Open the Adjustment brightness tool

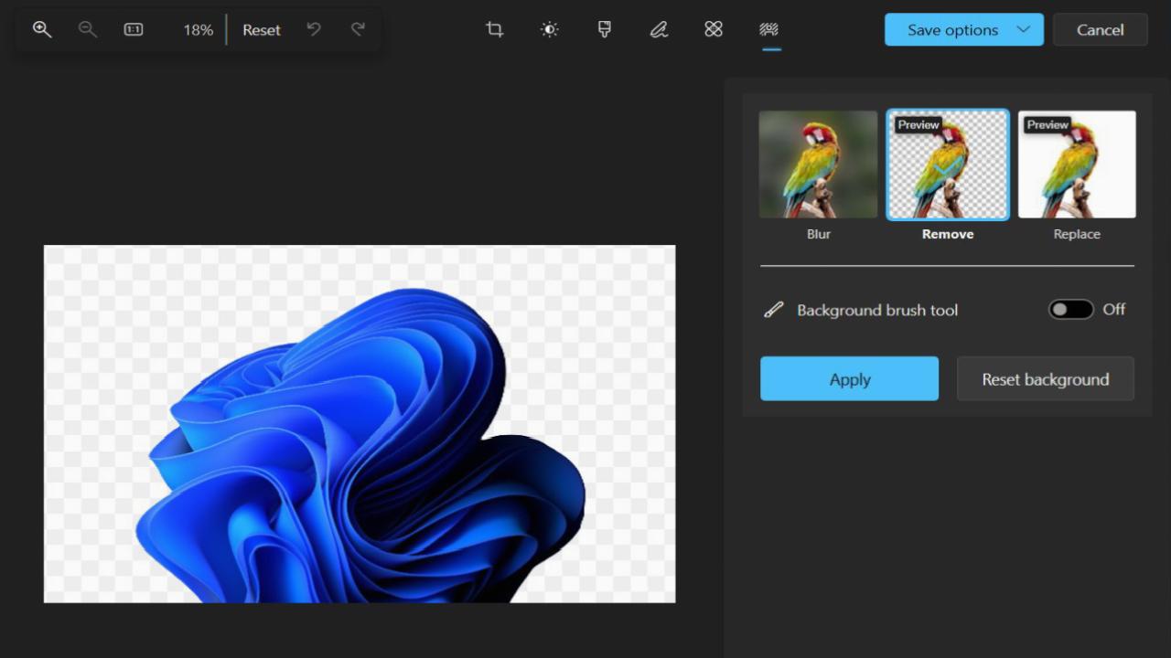tap(549, 29)
